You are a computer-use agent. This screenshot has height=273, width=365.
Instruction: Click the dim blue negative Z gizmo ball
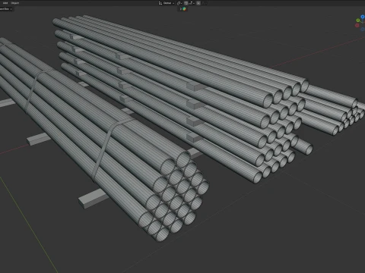click(363, 30)
